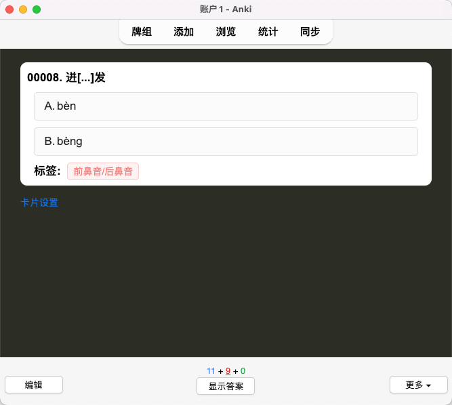
Task: Click the 标签: label
Action: point(47,171)
